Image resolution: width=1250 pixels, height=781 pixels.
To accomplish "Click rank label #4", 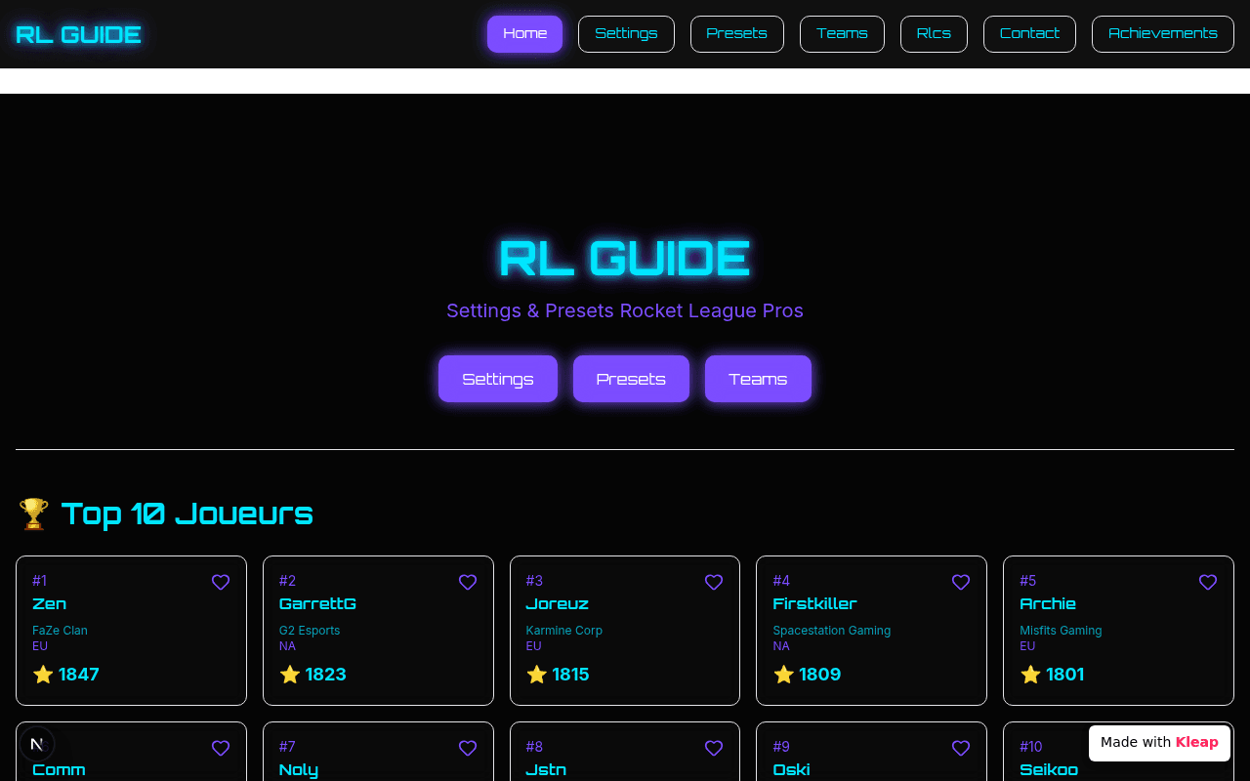I will click(781, 581).
